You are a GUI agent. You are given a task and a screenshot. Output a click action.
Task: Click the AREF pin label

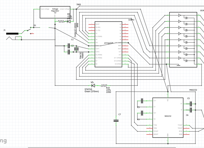click(120, 46)
